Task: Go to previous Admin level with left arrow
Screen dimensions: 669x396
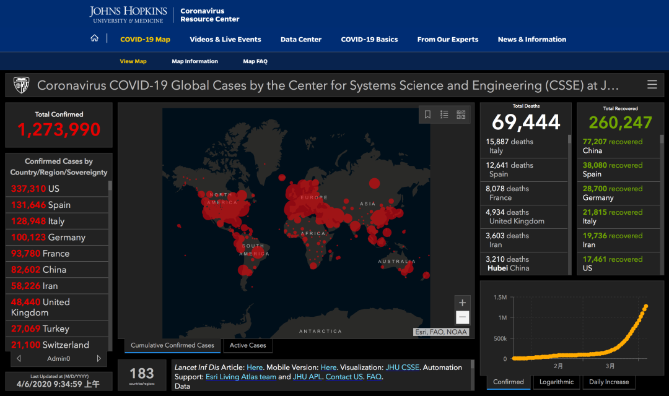Action: pyautogui.click(x=19, y=358)
